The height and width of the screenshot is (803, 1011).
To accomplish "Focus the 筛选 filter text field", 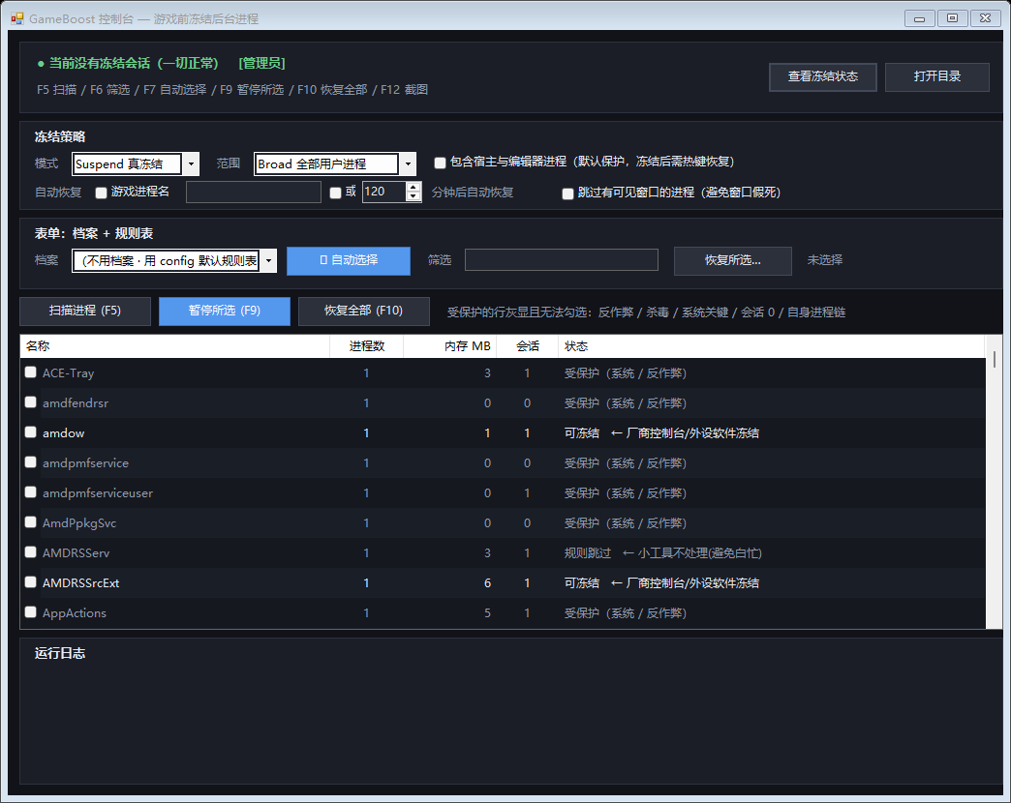I will 561,260.
